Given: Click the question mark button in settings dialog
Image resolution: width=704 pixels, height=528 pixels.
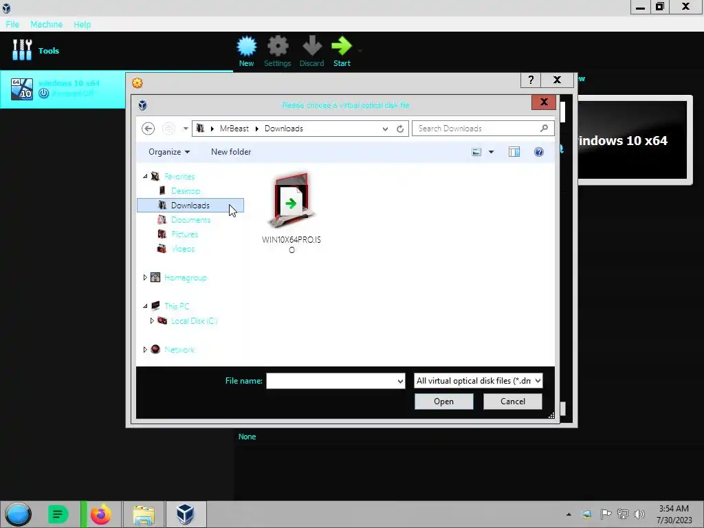Looking at the screenshot, I should point(531,80).
